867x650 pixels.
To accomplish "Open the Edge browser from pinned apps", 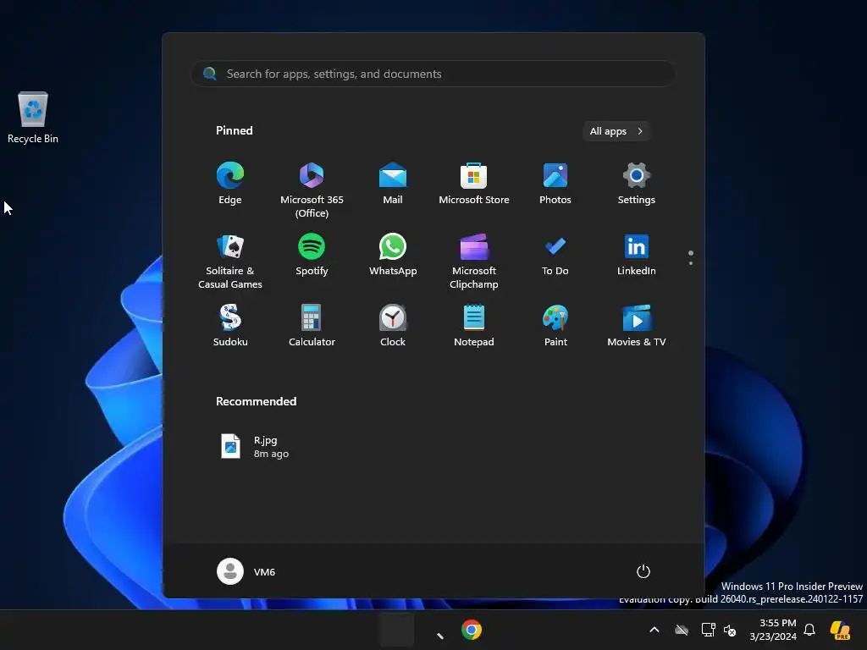I will 230,184.
